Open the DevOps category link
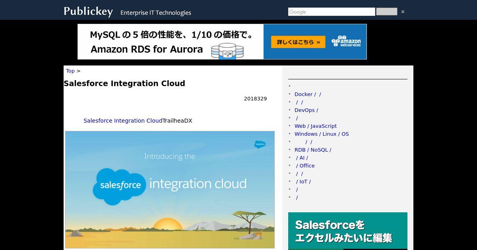The image size is (477, 250). pyautogui.click(x=306, y=110)
